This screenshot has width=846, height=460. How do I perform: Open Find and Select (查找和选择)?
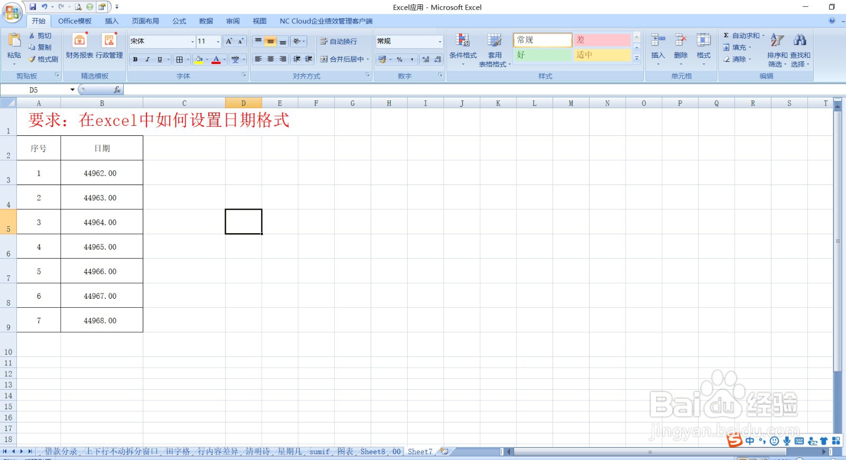[x=800, y=50]
